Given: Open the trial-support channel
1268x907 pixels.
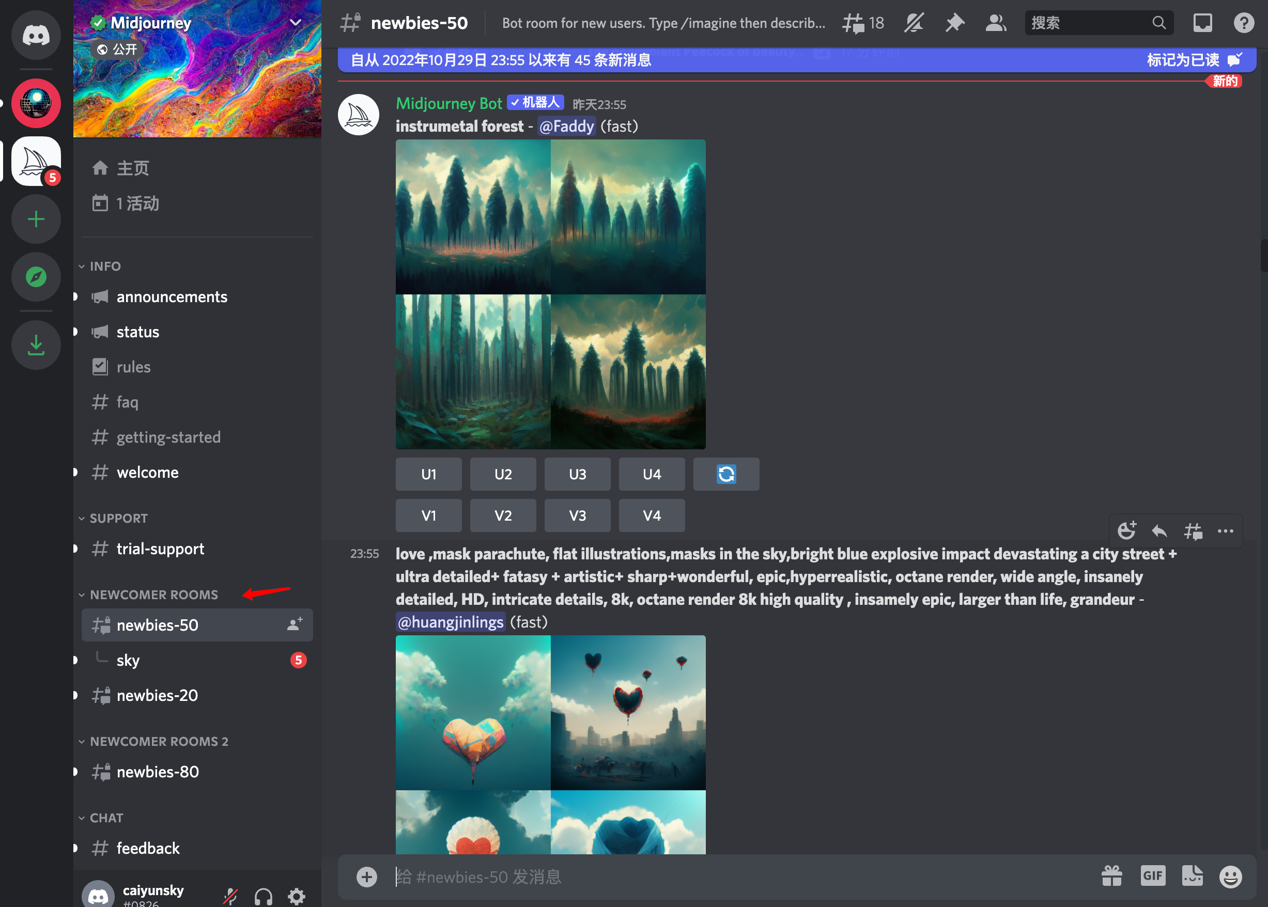Looking at the screenshot, I should [x=197, y=549].
